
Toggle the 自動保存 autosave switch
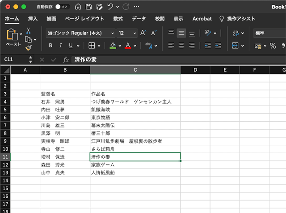tap(63, 7)
